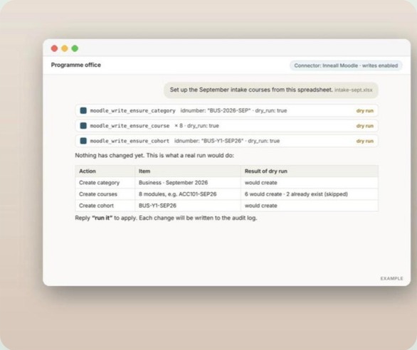
Task: Click the Programme office title
Action: 76,65
